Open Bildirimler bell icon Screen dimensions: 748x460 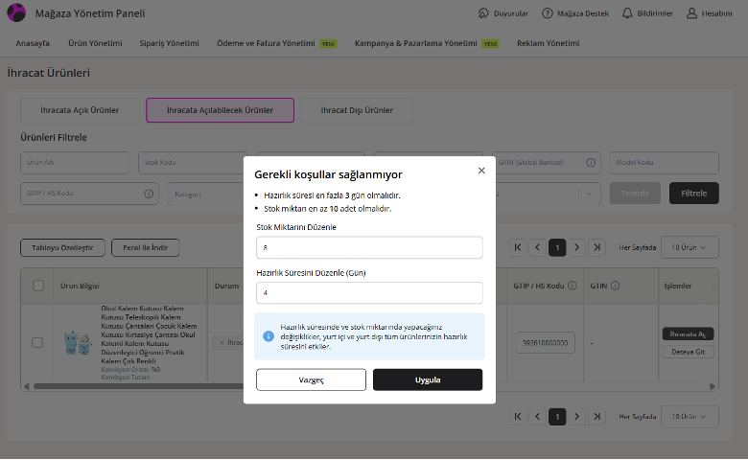[627, 13]
